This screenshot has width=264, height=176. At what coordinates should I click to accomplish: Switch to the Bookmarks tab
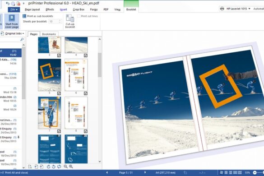pyautogui.click(x=49, y=34)
